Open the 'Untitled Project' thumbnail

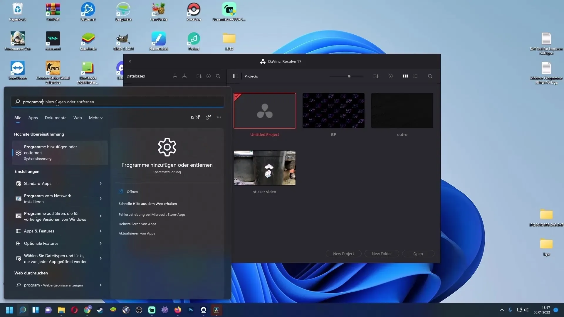click(265, 110)
